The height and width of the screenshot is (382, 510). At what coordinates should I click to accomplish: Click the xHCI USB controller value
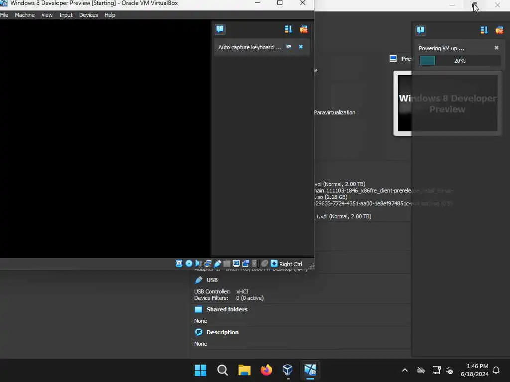point(243,291)
